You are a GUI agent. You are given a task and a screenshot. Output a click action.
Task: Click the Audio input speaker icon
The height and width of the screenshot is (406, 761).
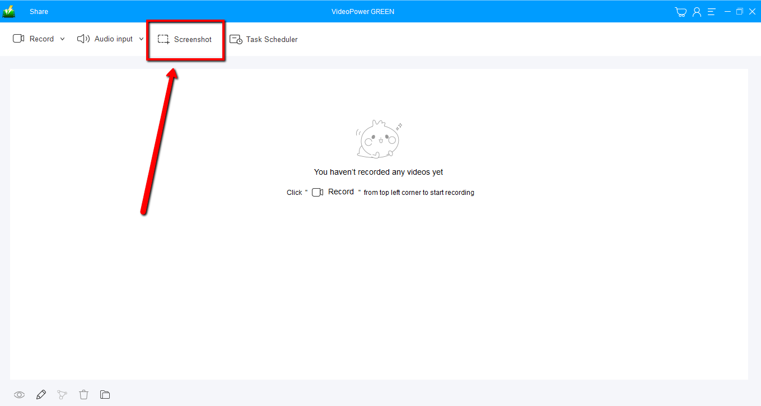pos(83,39)
